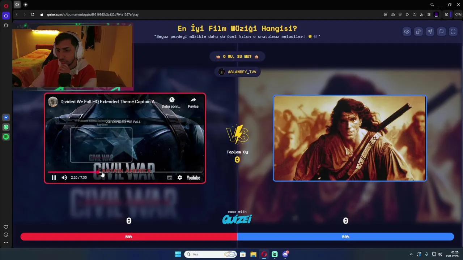Click the 2:26 / 7:35 time display
The height and width of the screenshot is (260, 463).
click(79, 178)
